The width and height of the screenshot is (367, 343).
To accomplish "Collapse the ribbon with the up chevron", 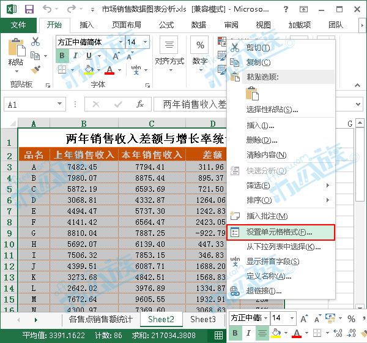I will tap(357, 85).
